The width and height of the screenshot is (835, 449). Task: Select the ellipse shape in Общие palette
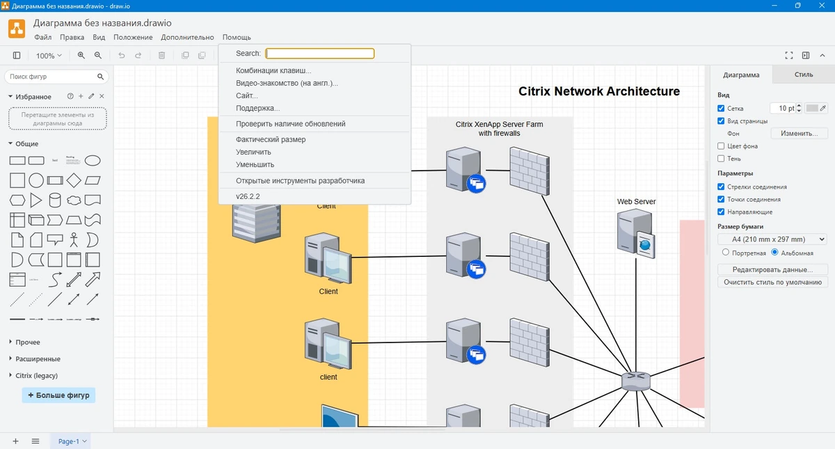pos(93,161)
